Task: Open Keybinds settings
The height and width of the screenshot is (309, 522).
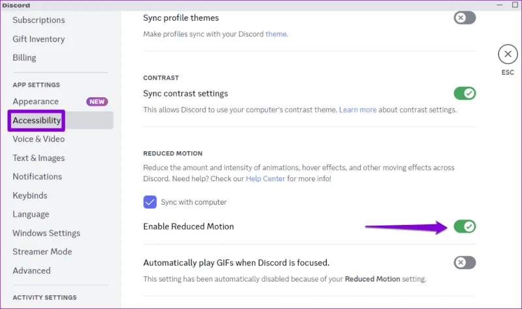Action: click(30, 196)
